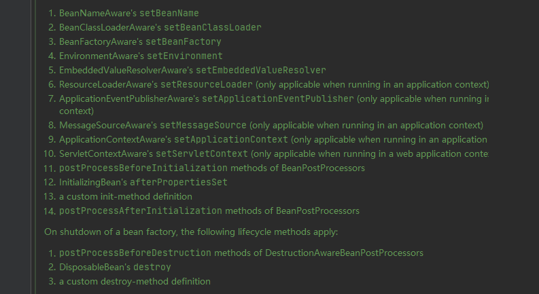The width and height of the screenshot is (539, 294).
Task: Click the setServletContext method name
Action: (202, 154)
